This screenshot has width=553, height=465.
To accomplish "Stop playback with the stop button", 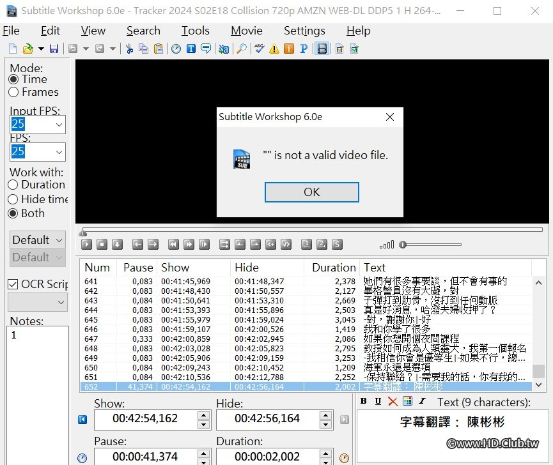I will click(x=102, y=244).
